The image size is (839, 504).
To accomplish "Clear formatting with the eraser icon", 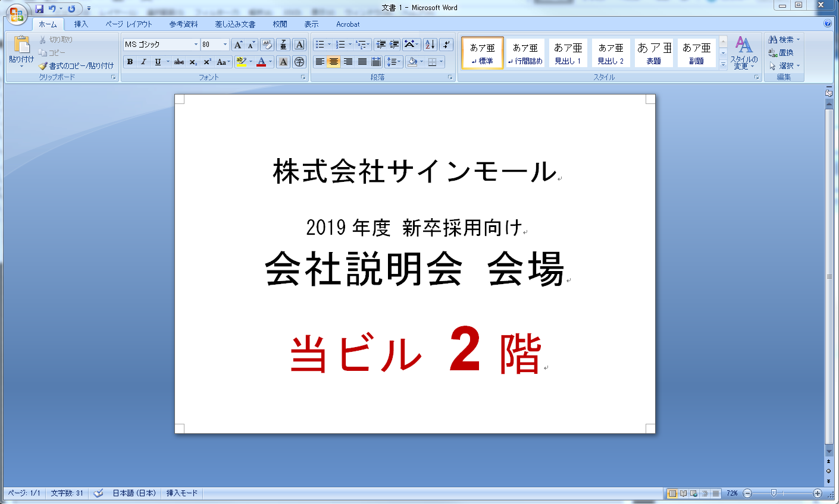I will pos(267,45).
